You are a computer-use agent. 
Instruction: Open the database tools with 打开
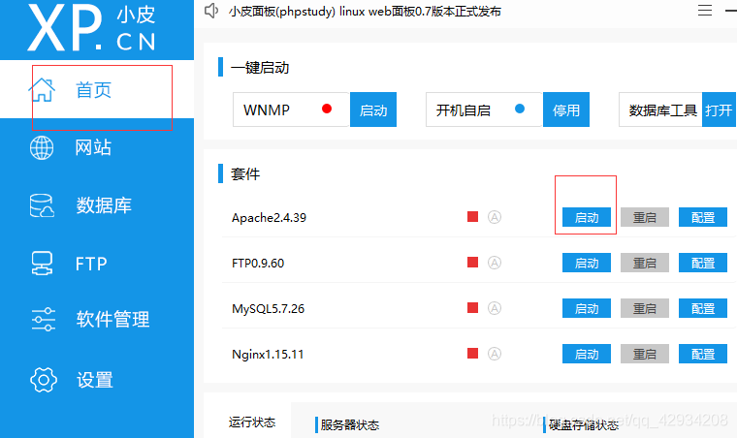719,109
